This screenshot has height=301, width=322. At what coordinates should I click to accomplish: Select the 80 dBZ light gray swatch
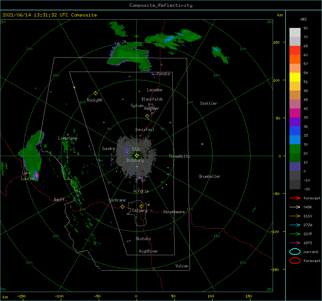tap(295, 32)
